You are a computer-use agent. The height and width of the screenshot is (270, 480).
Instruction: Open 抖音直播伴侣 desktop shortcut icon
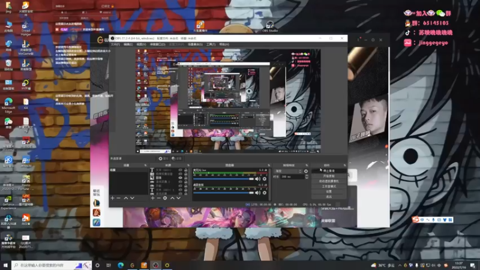200,26
